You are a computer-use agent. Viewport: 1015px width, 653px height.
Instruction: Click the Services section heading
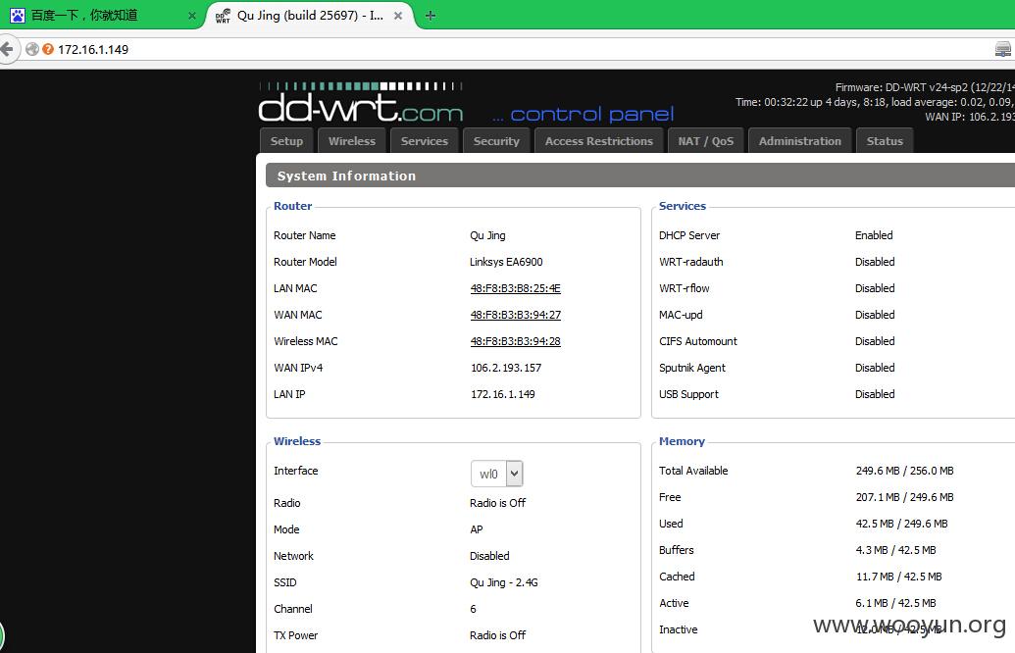[683, 206]
